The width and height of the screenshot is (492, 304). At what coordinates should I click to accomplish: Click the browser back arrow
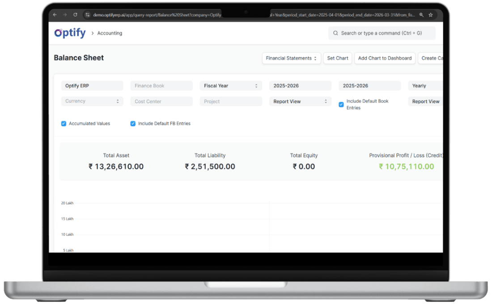55,15
